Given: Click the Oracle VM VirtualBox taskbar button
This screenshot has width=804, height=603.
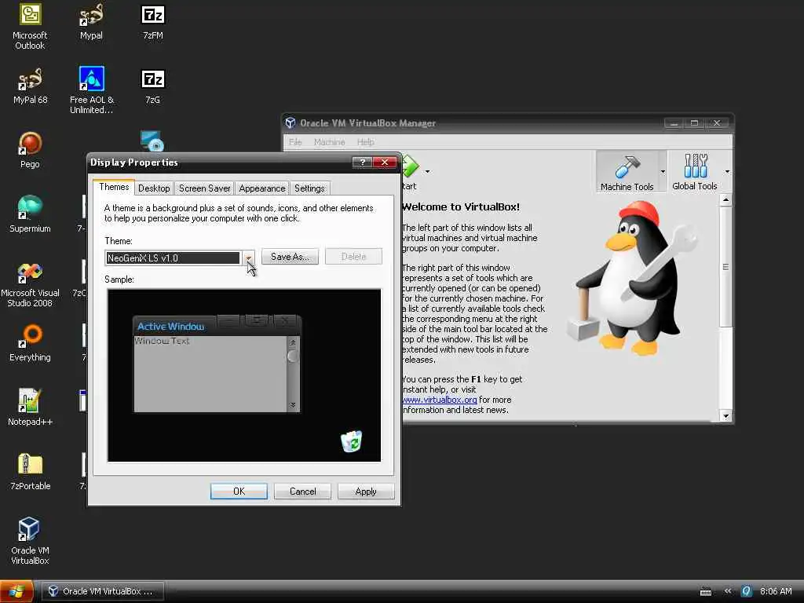Looking at the screenshot, I should pos(103,591).
